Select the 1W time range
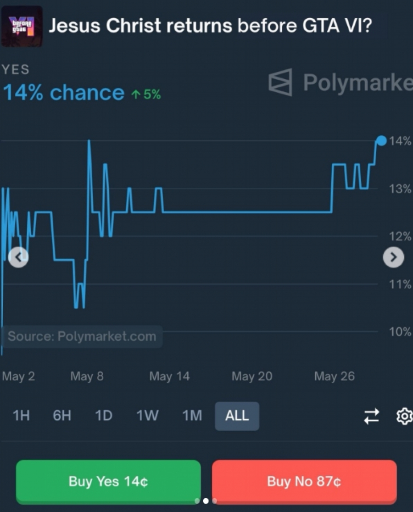 point(147,416)
